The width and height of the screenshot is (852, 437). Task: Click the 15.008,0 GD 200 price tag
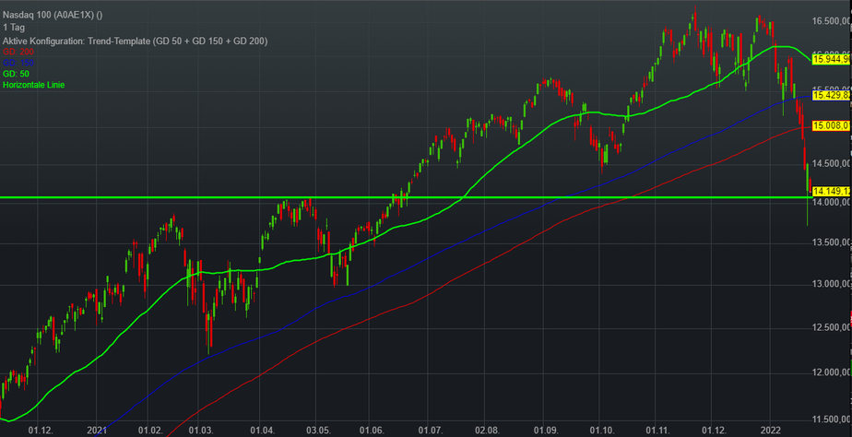coord(831,126)
